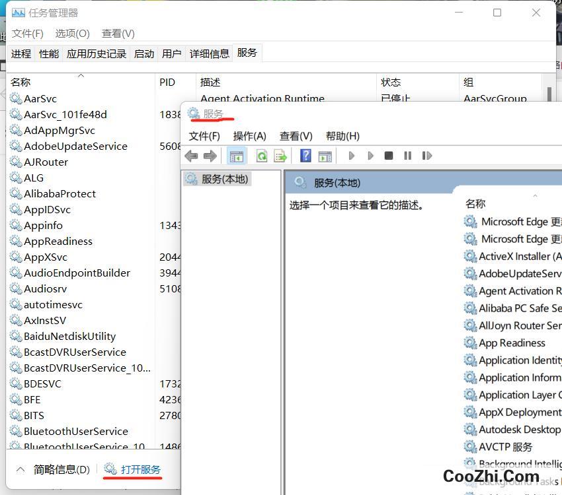Sort by 组 column header
Image resolution: width=562 pixels, height=495 pixels.
point(501,82)
